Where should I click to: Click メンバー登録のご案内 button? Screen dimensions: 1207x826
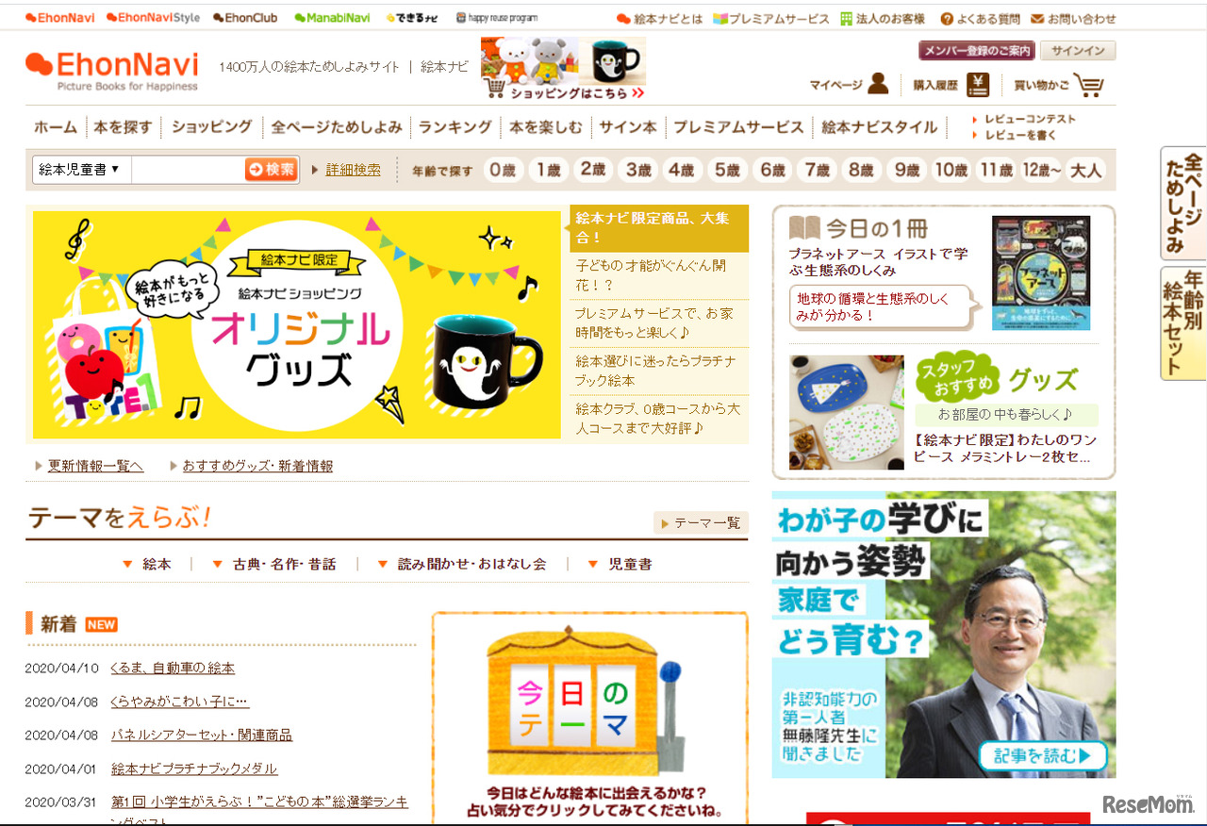tap(977, 51)
